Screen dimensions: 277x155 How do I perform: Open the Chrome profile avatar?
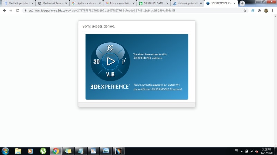(266, 11)
